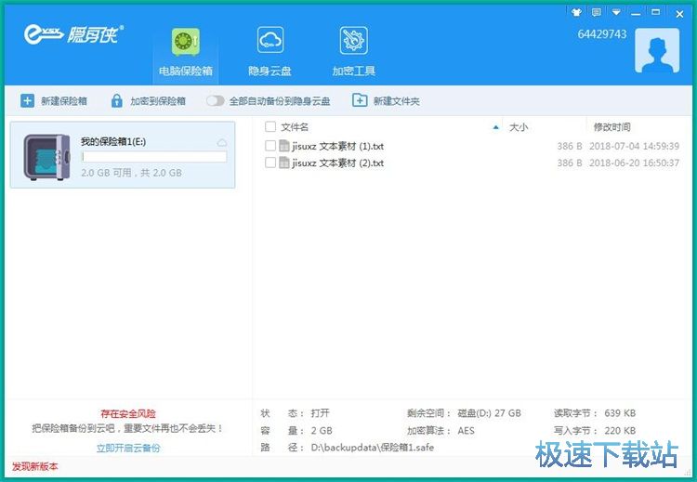
Task: Click 剩余空间 磁盘(D:) 27 GB value
Action: pos(489,413)
